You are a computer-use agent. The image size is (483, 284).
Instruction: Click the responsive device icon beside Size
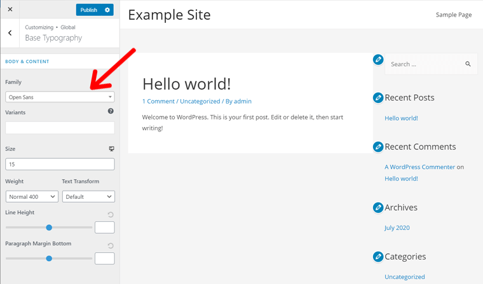point(111,149)
